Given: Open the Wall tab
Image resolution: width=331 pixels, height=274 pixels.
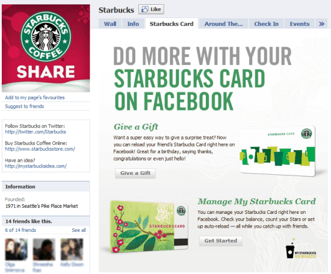Looking at the screenshot, I should 110,24.
